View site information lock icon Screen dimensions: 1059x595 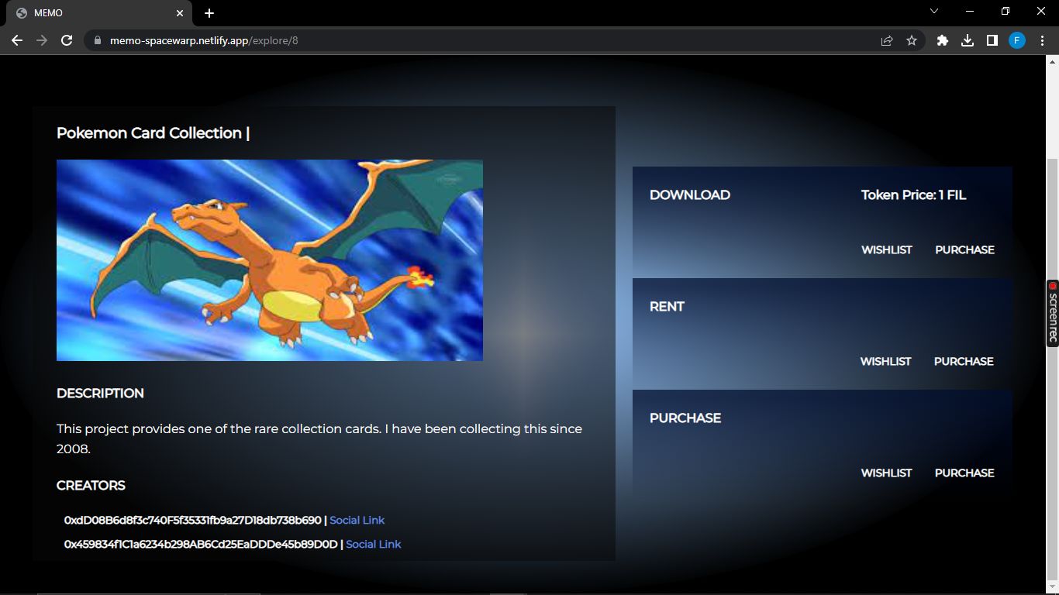(97, 40)
